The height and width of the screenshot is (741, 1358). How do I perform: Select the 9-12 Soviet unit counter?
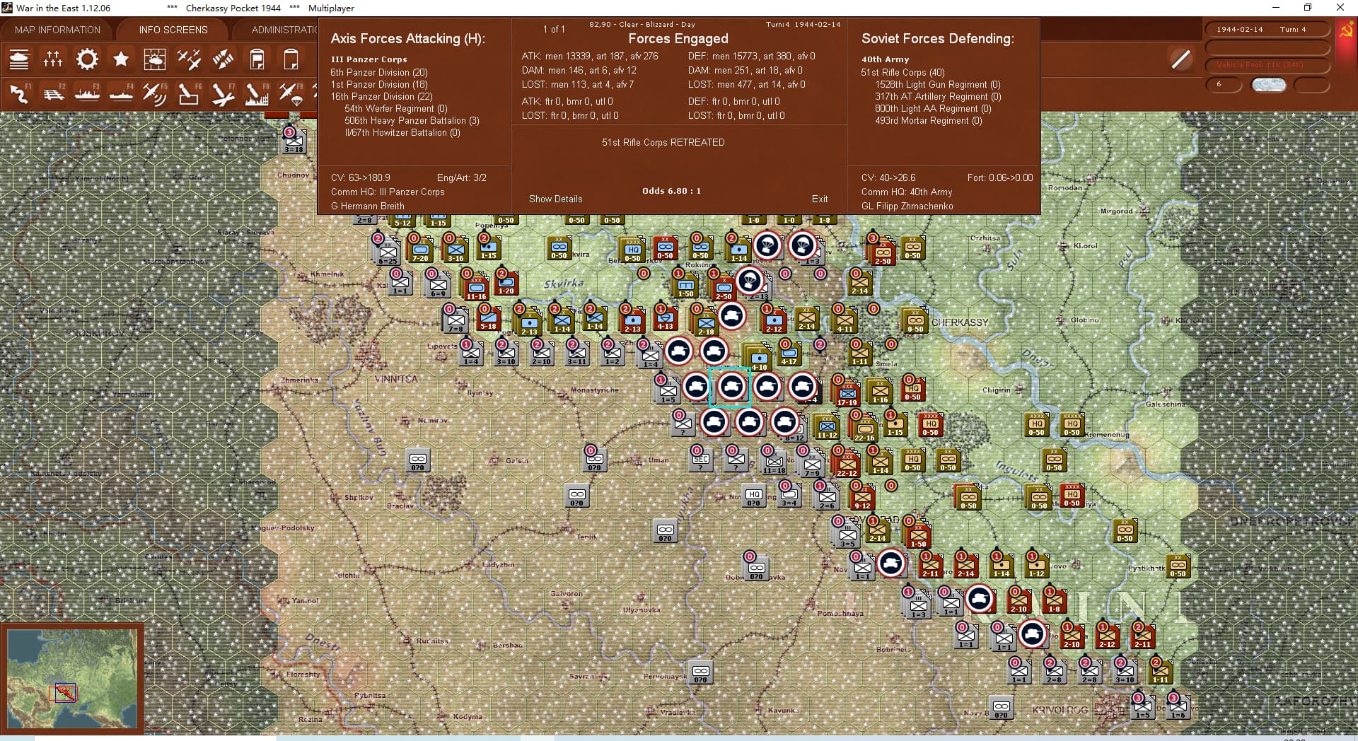[x=862, y=498]
